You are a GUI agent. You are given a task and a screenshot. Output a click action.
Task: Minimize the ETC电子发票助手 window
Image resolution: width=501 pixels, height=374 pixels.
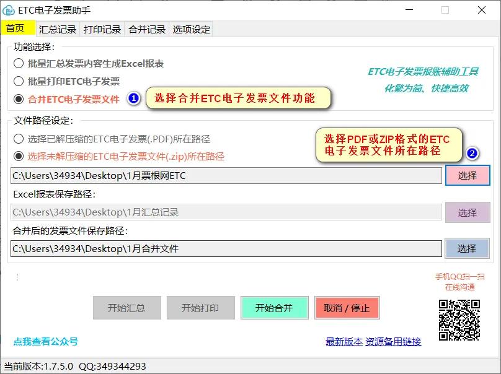click(x=409, y=10)
